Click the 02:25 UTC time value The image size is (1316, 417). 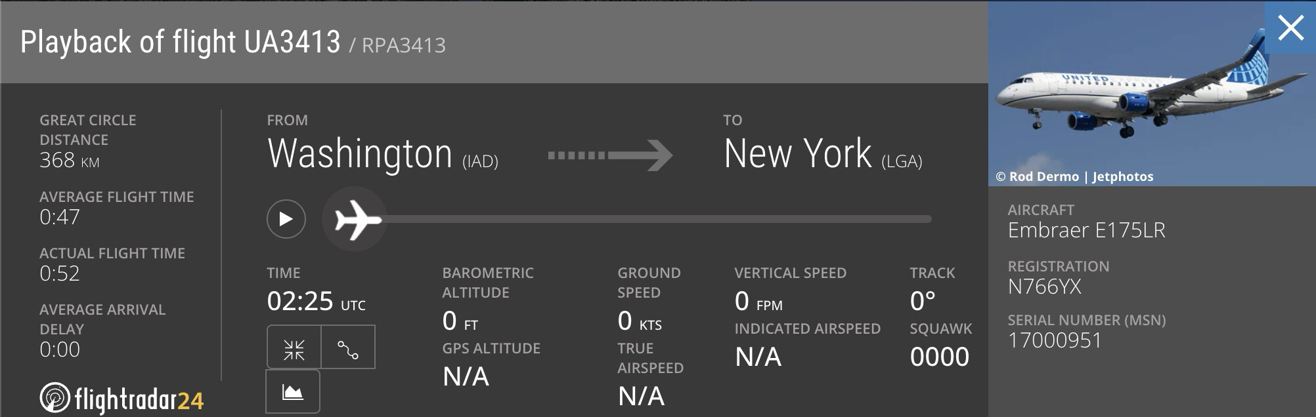[316, 302]
